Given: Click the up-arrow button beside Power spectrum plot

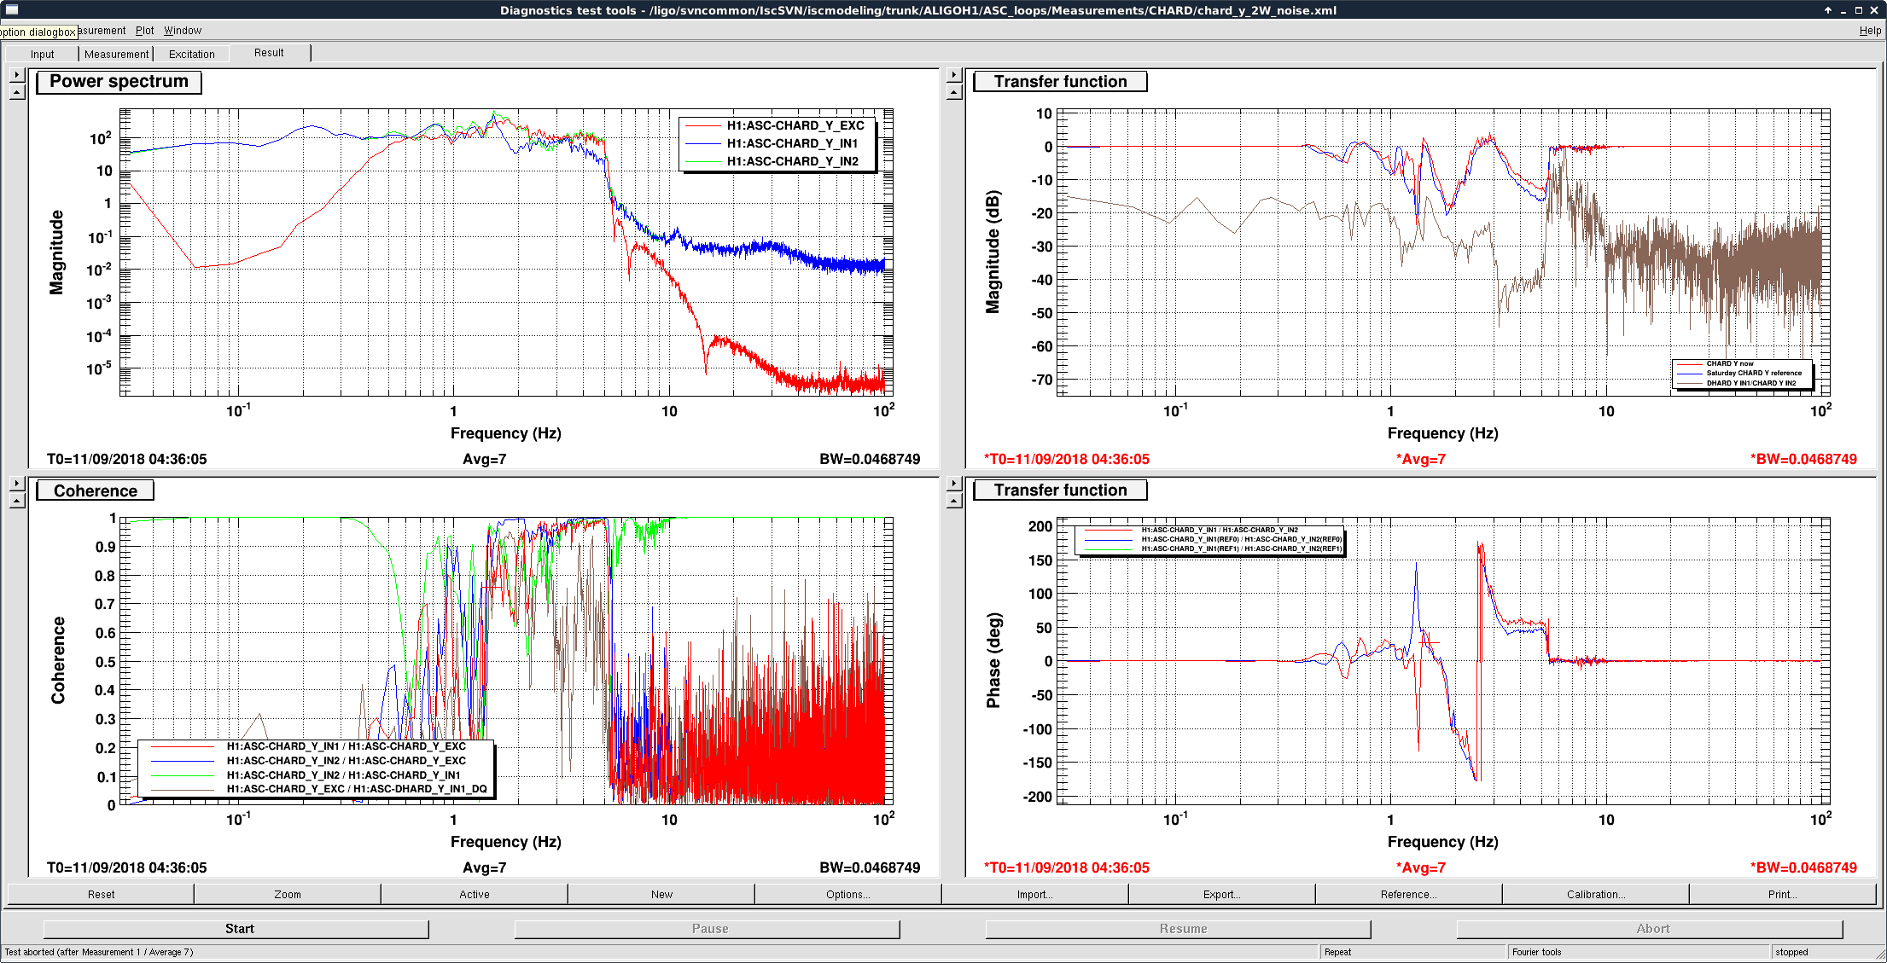Looking at the screenshot, I should 17,91.
